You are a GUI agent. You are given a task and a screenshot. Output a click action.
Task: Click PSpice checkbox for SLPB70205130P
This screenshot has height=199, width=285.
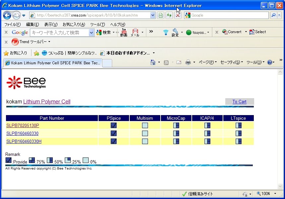click(113, 125)
